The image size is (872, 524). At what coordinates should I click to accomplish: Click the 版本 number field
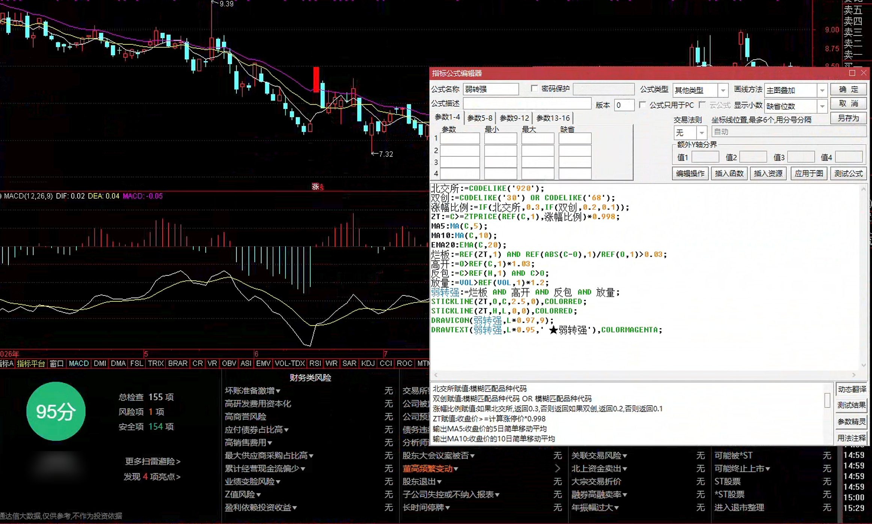[x=624, y=105]
